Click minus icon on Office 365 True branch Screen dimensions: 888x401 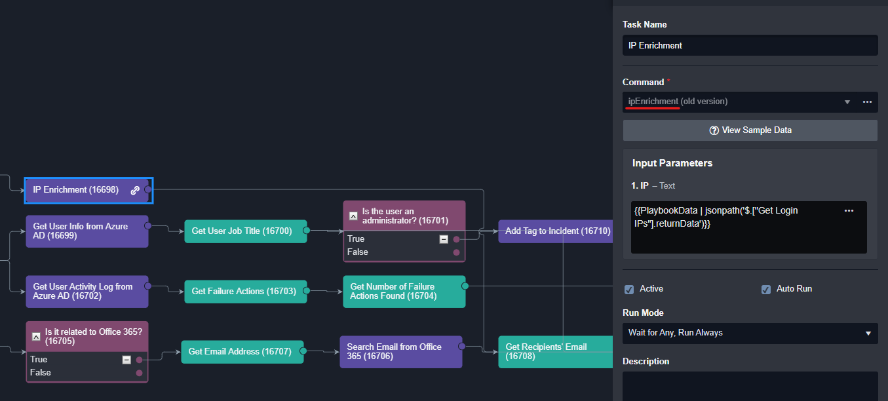coord(126,360)
